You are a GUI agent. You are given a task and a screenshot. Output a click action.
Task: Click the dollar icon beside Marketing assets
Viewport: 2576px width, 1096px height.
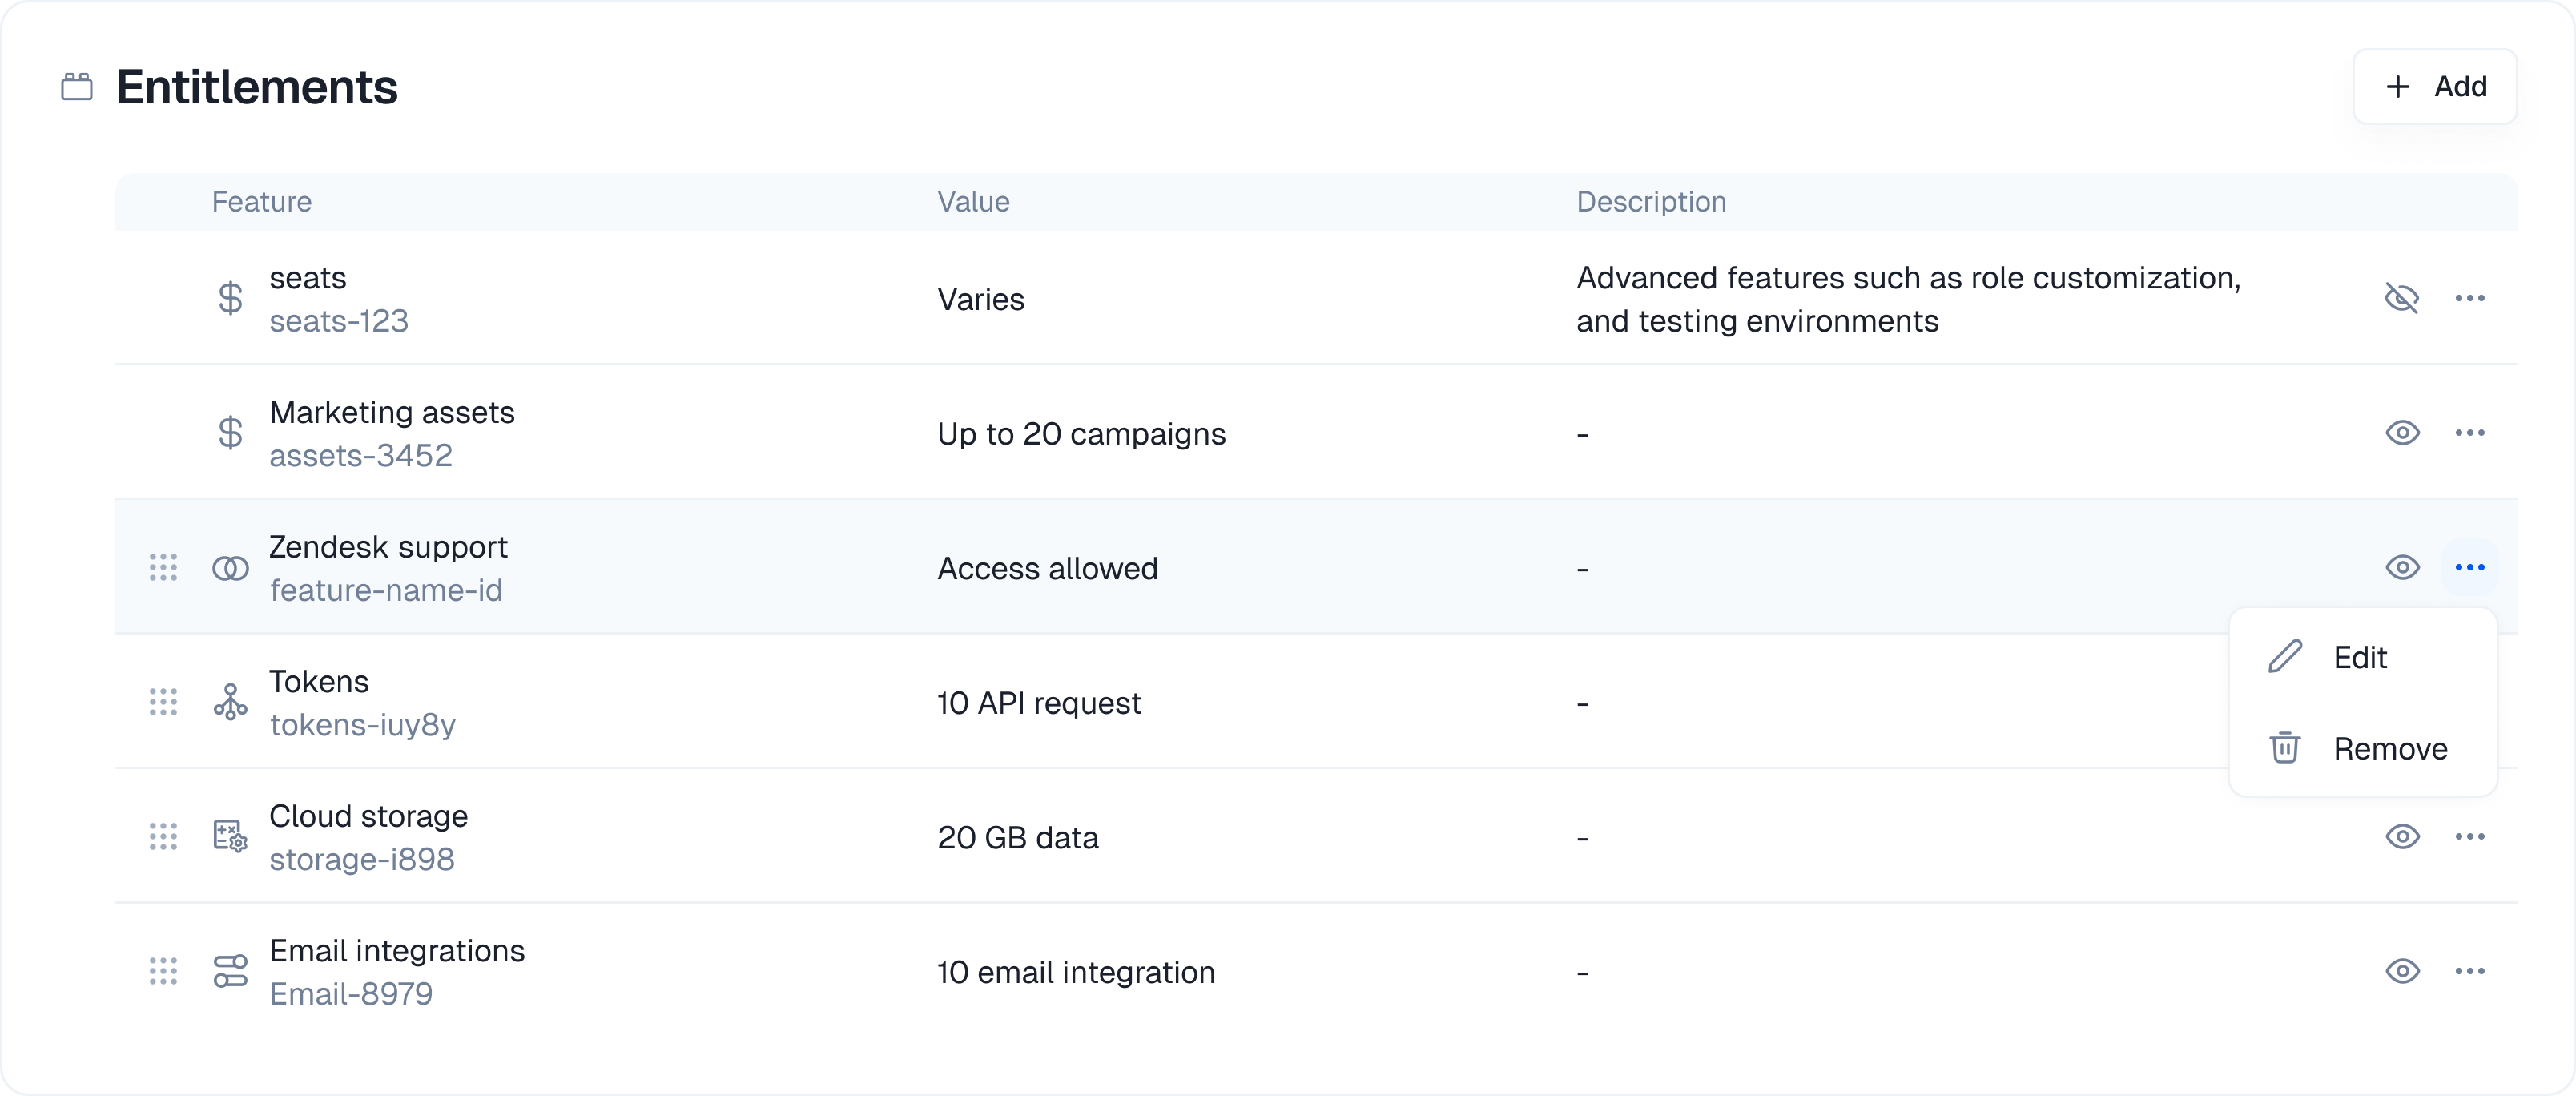tap(230, 433)
